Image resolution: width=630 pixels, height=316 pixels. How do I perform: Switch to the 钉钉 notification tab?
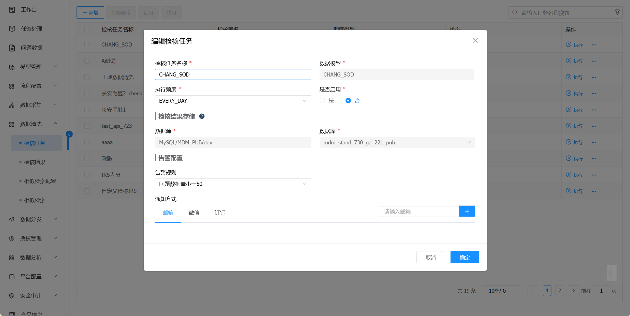220,213
